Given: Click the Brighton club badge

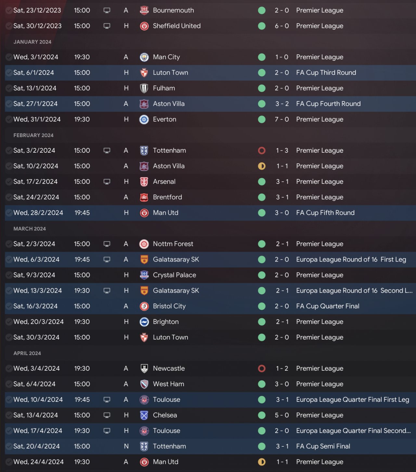Looking at the screenshot, I should point(144,322).
